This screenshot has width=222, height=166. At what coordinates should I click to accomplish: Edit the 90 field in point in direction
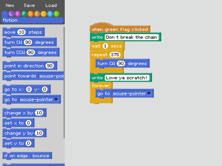49,66
